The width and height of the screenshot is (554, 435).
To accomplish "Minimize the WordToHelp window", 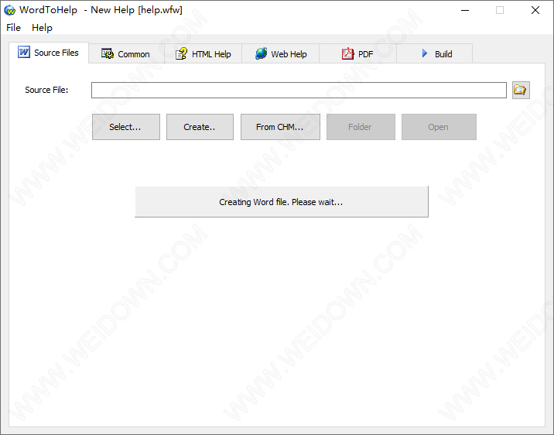I will coord(465,10).
